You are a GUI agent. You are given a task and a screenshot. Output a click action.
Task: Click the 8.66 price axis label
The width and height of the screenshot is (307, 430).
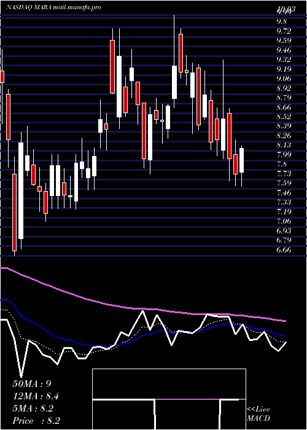[284, 107]
